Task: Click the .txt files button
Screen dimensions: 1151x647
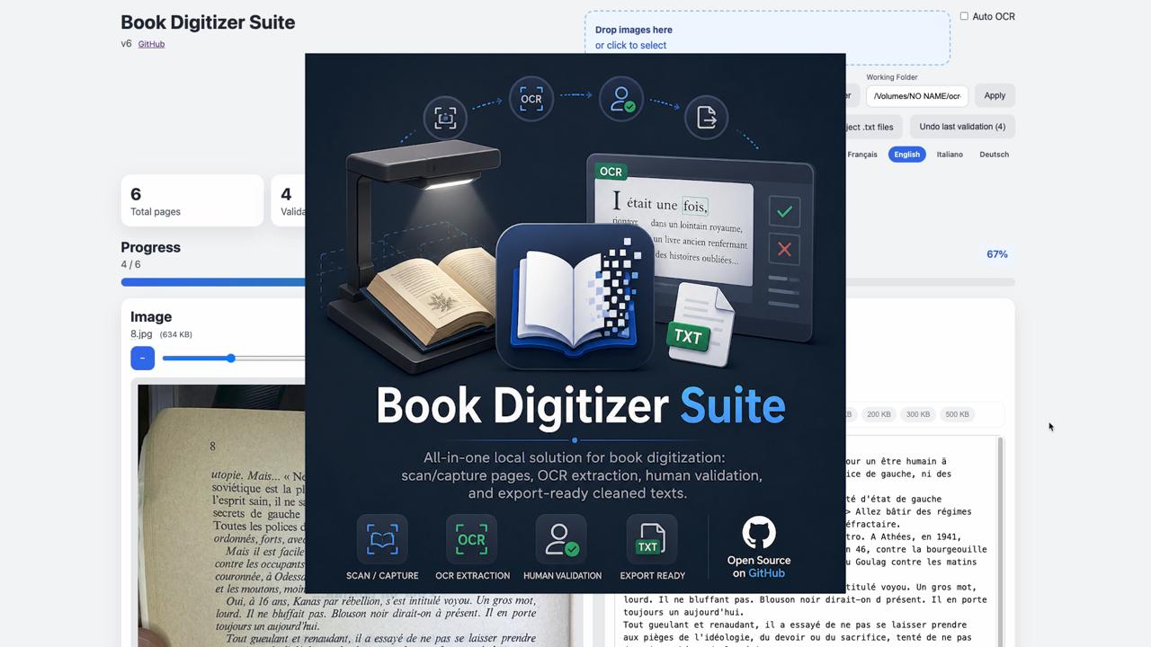Action: click(x=872, y=127)
